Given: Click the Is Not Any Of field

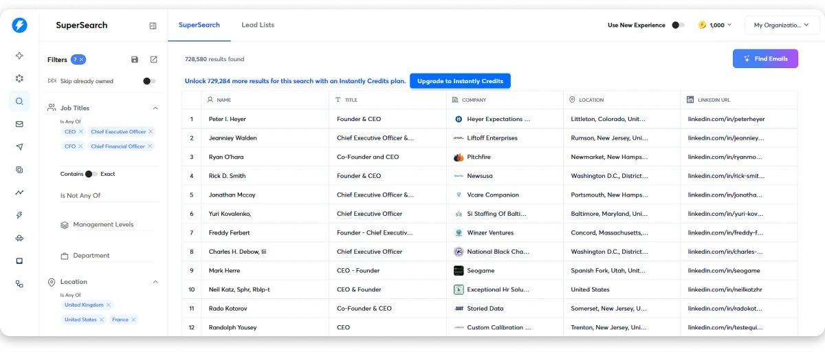Looking at the screenshot, I should coord(109,196).
